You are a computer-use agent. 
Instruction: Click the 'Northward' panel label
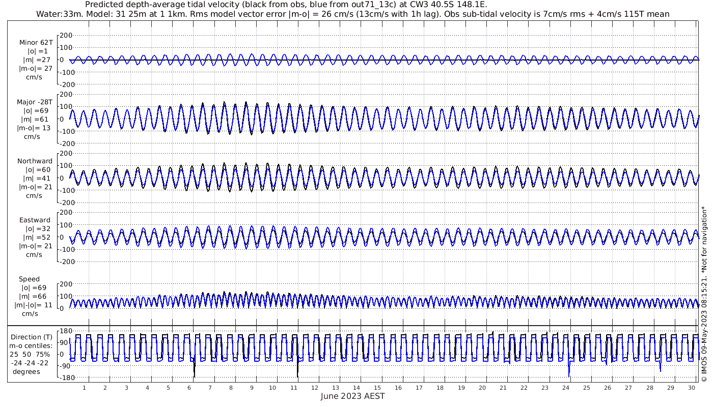click(x=35, y=161)
